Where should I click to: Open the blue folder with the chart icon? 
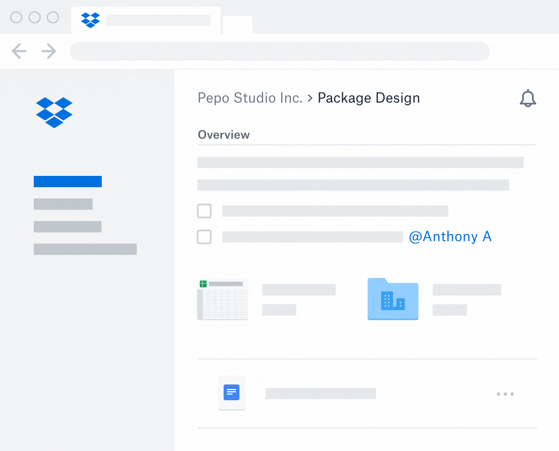point(393,299)
